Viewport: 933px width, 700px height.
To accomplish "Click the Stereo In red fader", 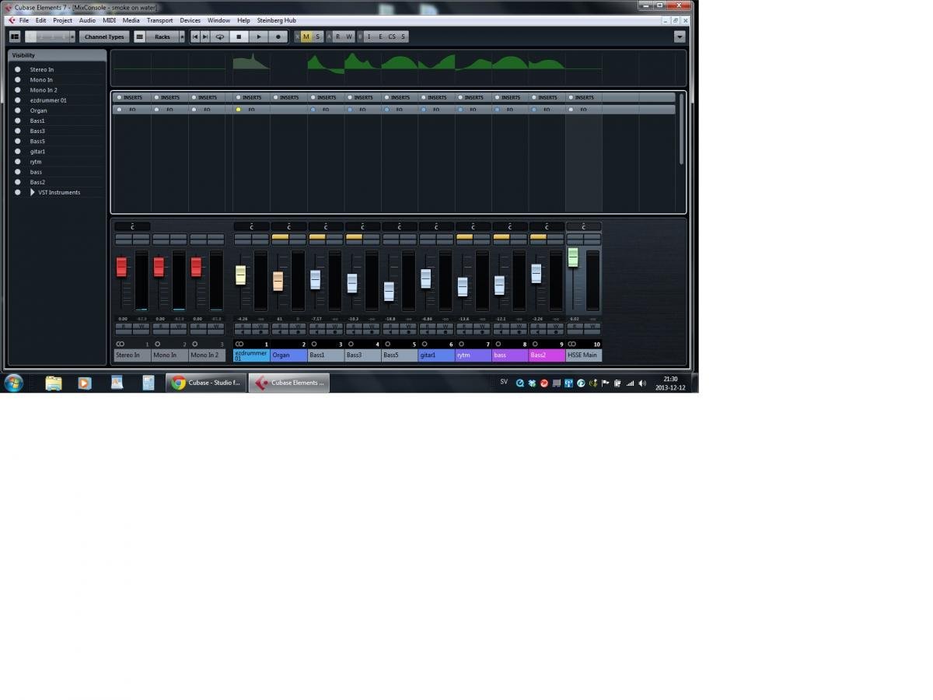I will click(121, 267).
